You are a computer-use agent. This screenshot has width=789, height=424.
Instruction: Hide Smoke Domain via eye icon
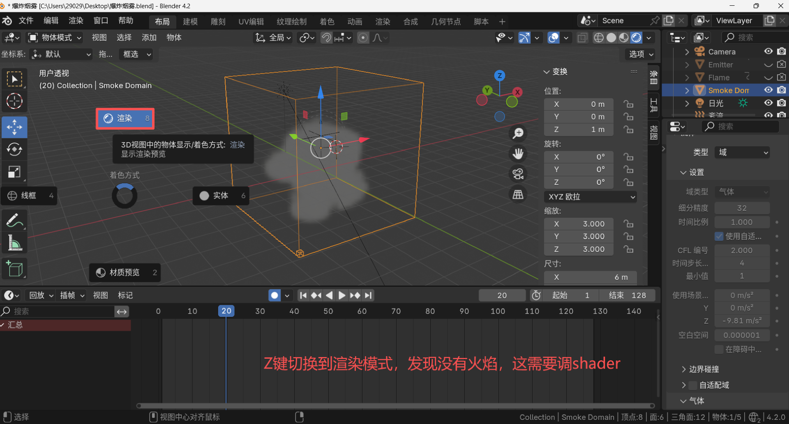(x=768, y=90)
